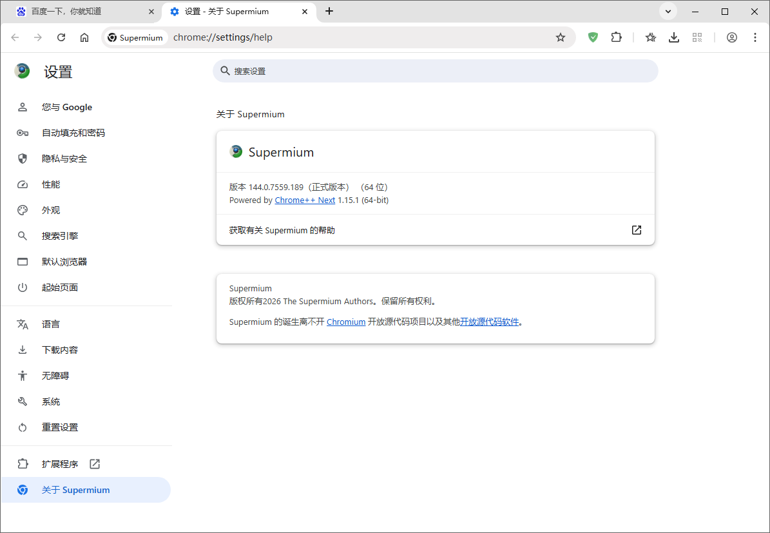Open 外观 settings section
The width and height of the screenshot is (770, 533).
pos(51,210)
